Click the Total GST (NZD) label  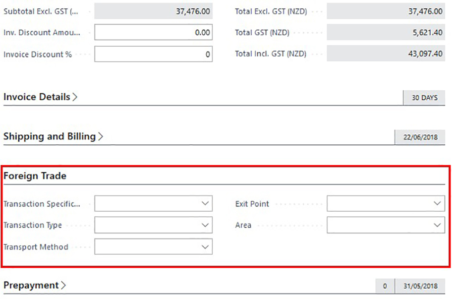[262, 33]
